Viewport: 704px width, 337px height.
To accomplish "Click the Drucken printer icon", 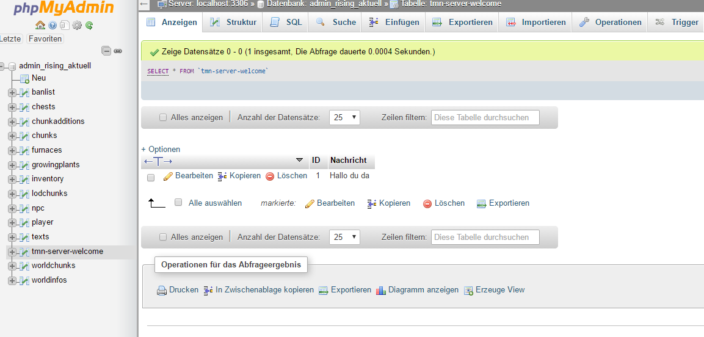I will (162, 291).
